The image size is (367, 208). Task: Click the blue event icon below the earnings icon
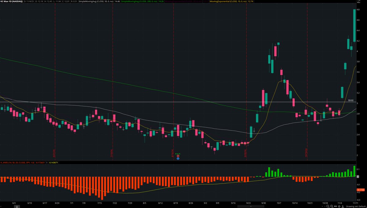coord(178,159)
